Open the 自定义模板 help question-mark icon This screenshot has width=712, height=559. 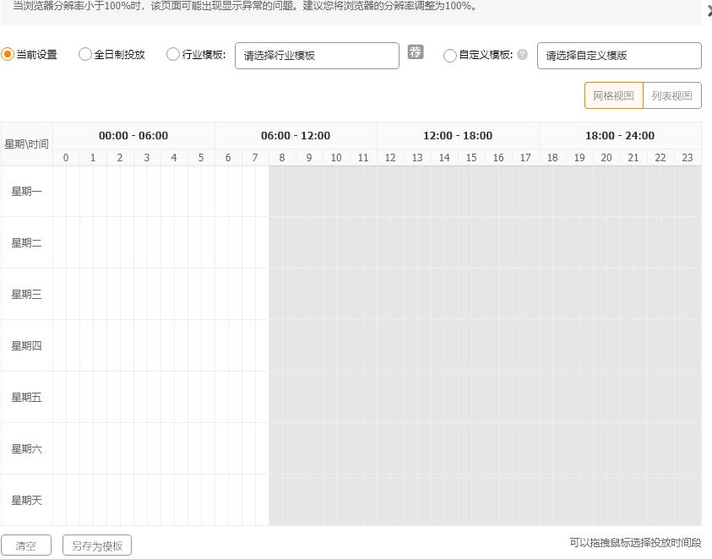pyautogui.click(x=522, y=55)
